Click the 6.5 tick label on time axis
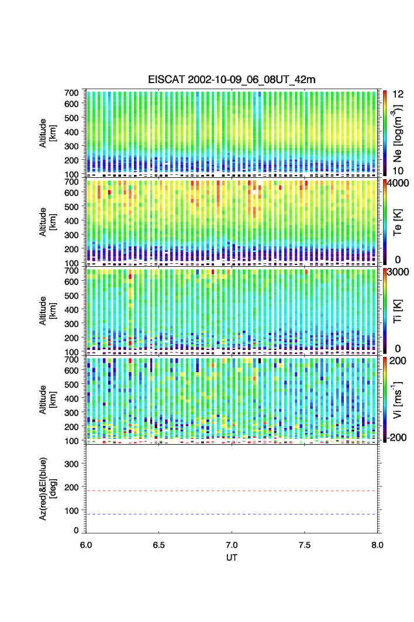This screenshot has height=622, width=414. [x=158, y=545]
